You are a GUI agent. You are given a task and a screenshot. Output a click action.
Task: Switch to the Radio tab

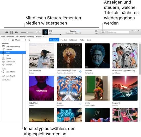[x=82, y=40]
